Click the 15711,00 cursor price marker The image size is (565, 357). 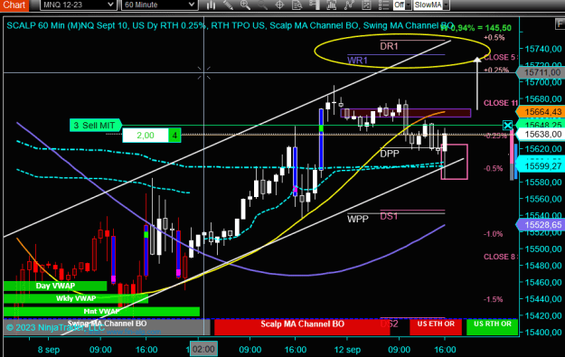541,72
